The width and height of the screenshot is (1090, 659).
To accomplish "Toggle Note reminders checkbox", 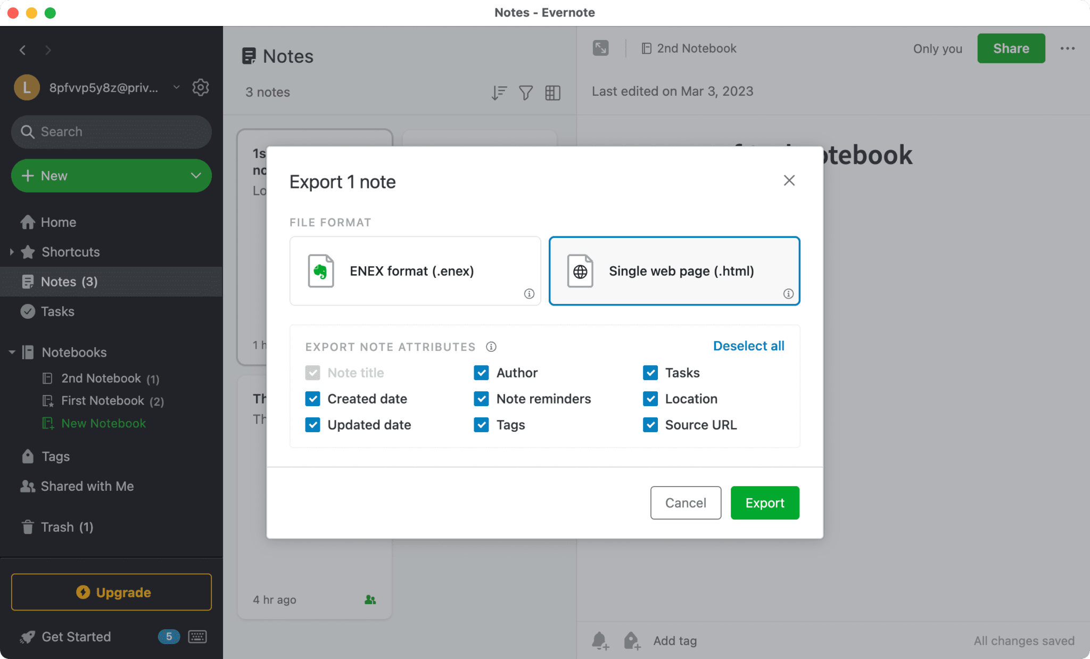I will pos(482,399).
